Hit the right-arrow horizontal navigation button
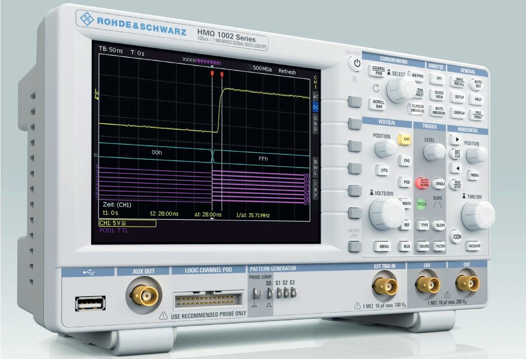This screenshot has height=359, width=526. pos(456,140)
